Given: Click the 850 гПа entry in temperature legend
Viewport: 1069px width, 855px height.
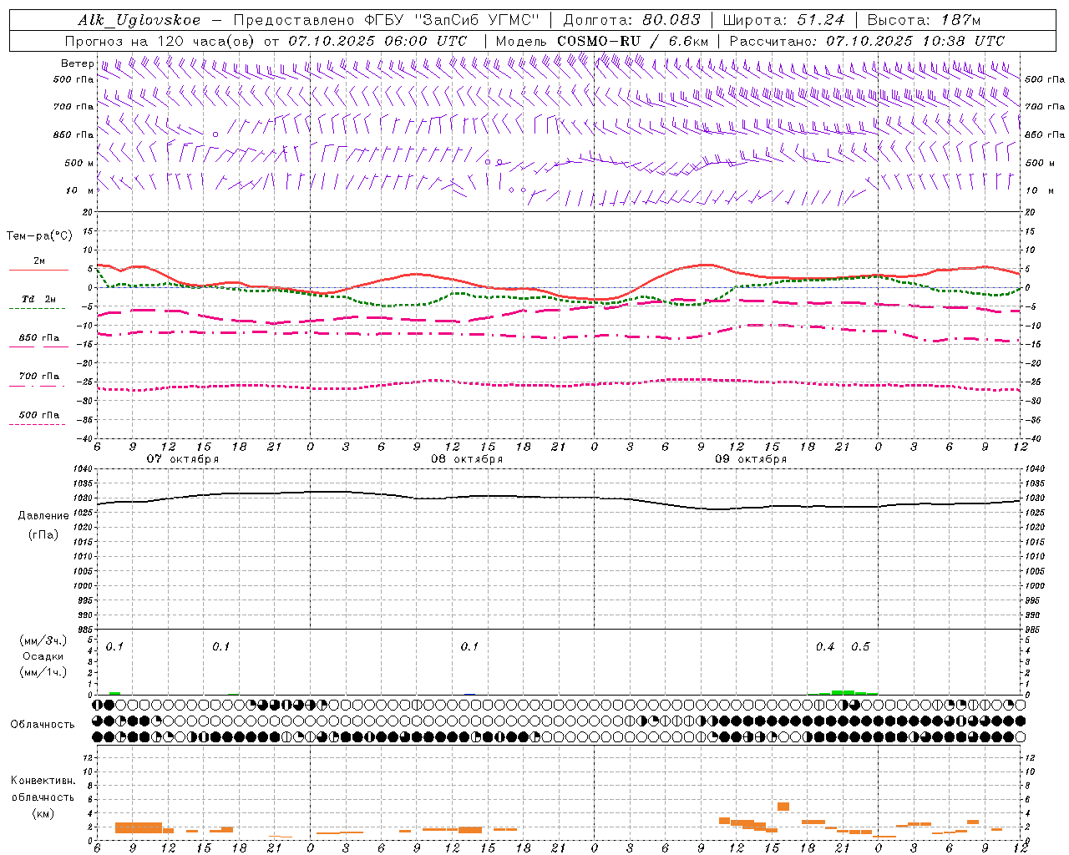Looking at the screenshot, I should pyautogui.click(x=38, y=338).
